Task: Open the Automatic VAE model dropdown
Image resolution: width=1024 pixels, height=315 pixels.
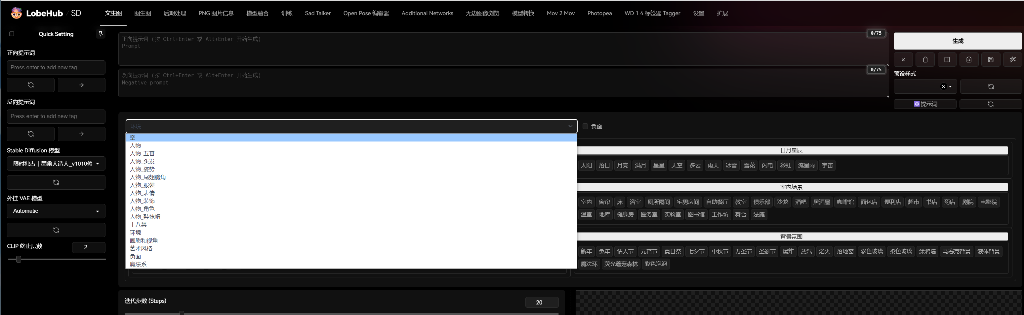Action: (56, 211)
